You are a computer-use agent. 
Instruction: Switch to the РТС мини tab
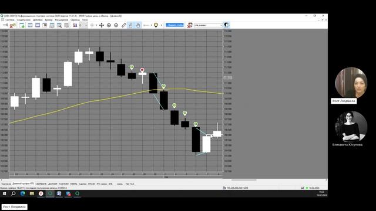click(x=102, y=184)
